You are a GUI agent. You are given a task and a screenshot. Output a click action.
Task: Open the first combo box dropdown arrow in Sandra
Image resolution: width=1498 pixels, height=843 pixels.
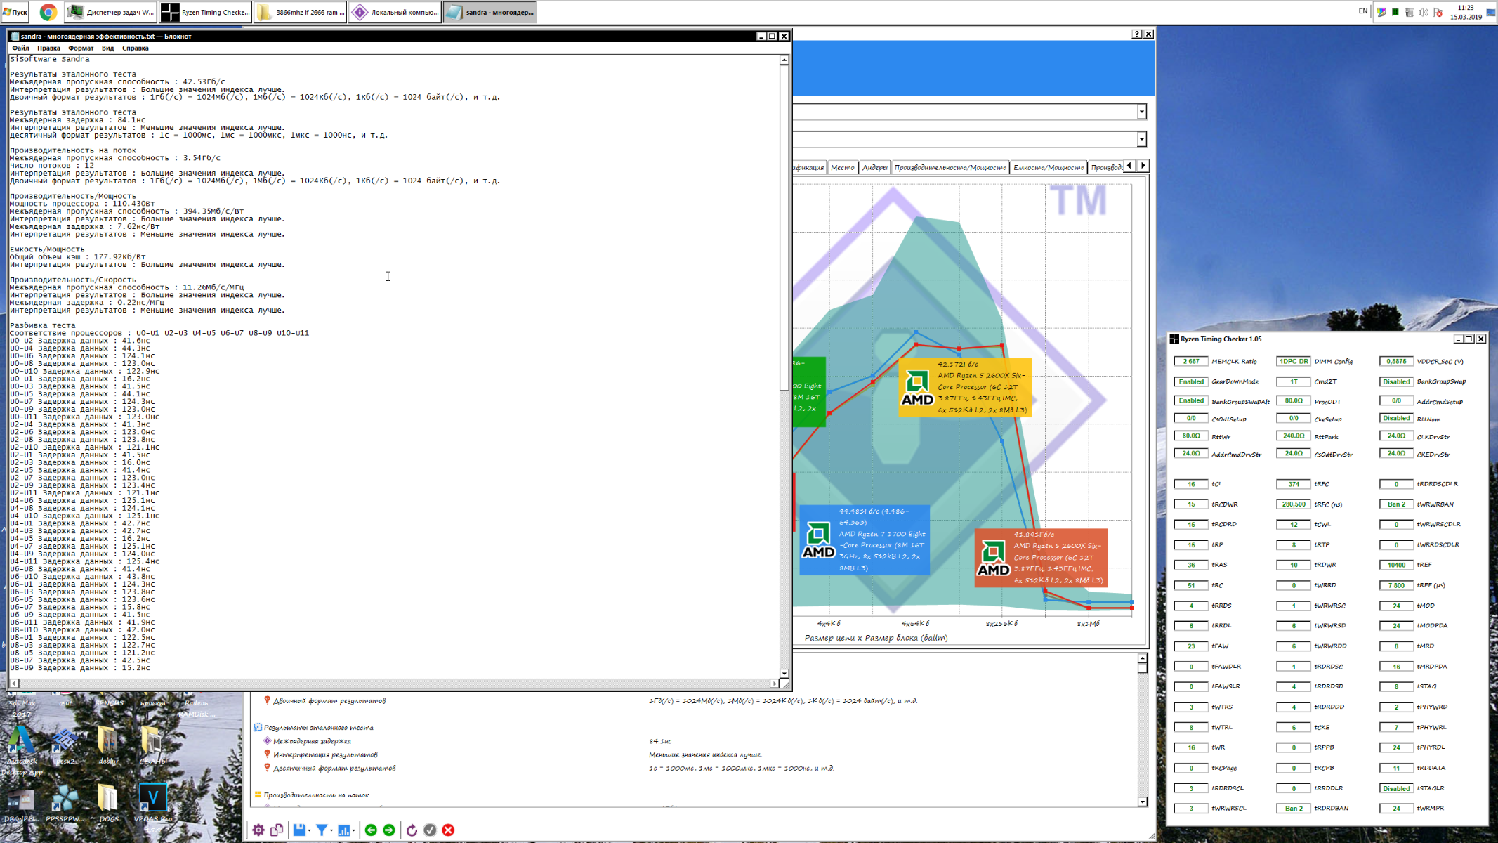click(x=1141, y=112)
